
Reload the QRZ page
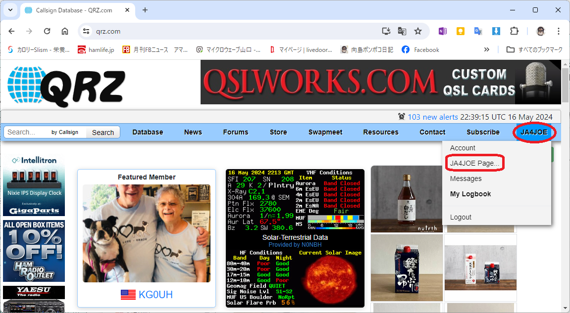tap(47, 31)
